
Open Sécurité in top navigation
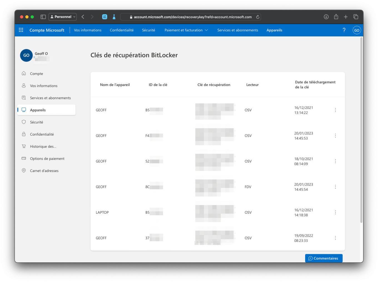pos(148,30)
